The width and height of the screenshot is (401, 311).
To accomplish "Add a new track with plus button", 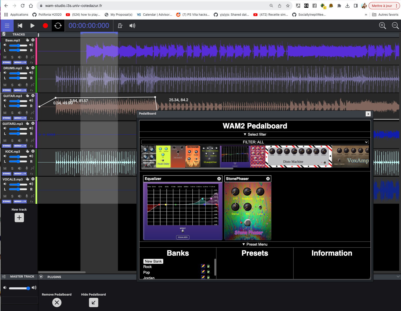I will [19, 218].
